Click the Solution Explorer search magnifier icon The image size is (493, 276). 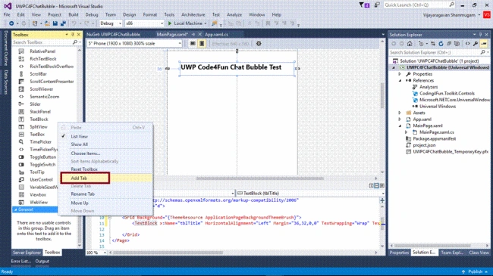(x=483, y=52)
